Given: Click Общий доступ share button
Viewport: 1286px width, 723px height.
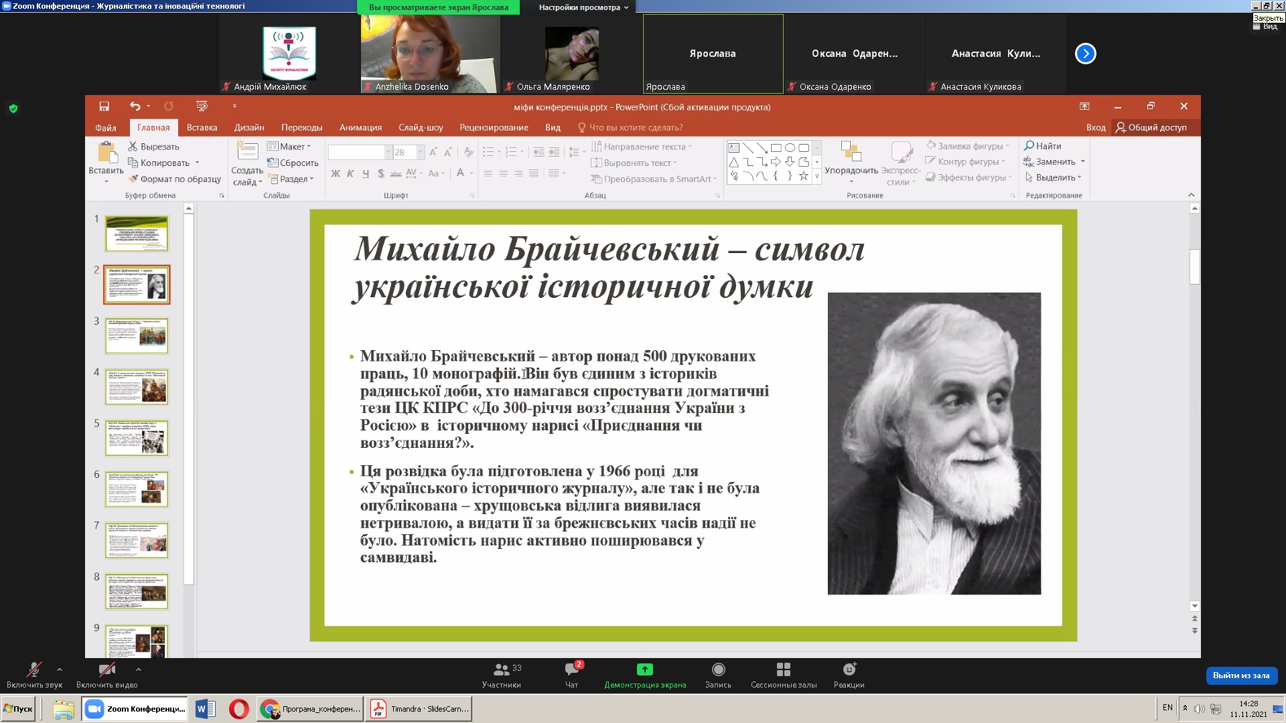Looking at the screenshot, I should click(1151, 127).
